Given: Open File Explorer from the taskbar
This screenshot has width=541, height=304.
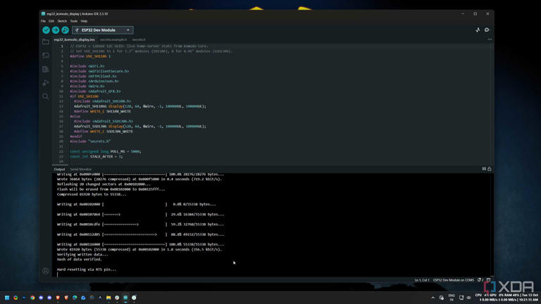Looking at the screenshot, I should point(108,298).
